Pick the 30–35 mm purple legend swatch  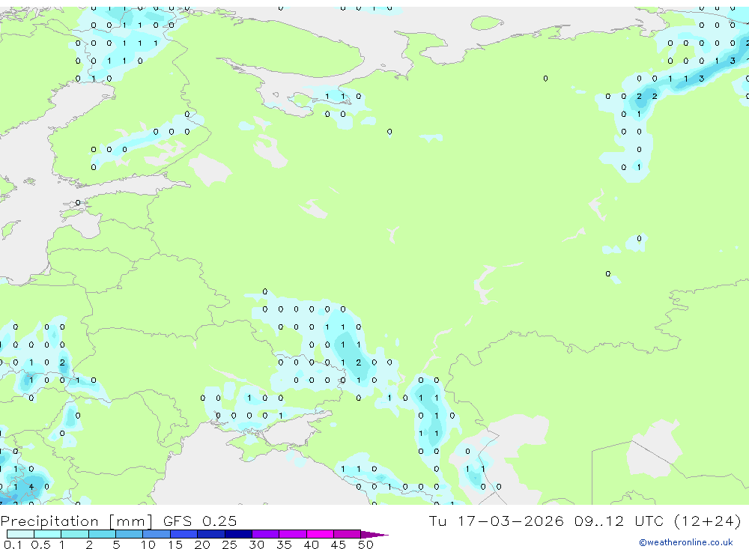coord(266,534)
